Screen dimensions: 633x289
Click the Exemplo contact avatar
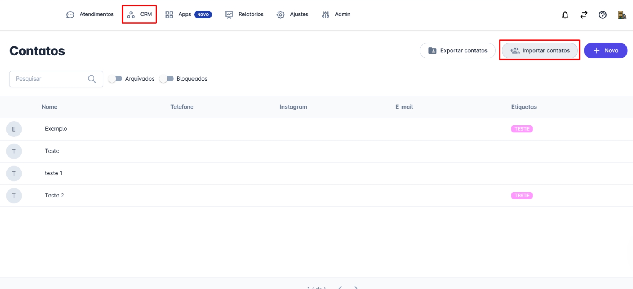click(x=14, y=129)
